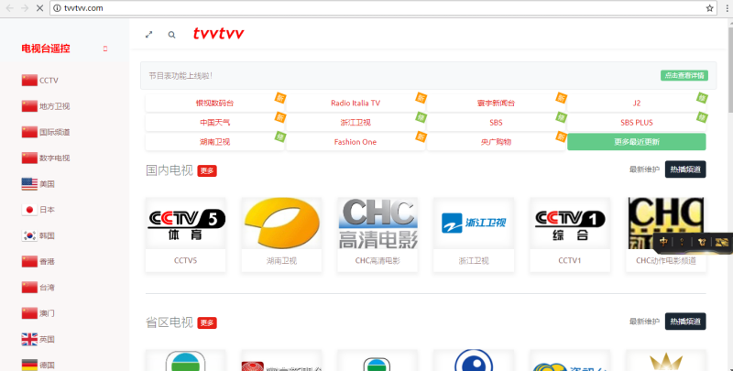Click 更多最近更新 green button
The width and height of the screenshot is (733, 371).
(x=636, y=142)
